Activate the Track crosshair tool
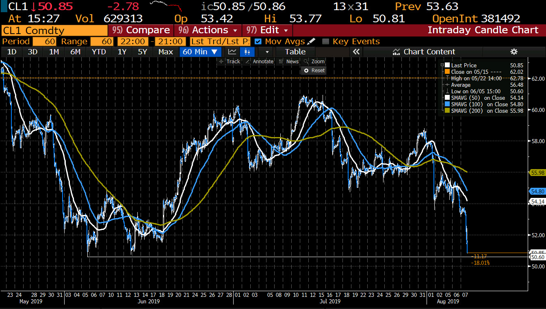Image resolution: width=546 pixels, height=309 pixels. coord(230,62)
